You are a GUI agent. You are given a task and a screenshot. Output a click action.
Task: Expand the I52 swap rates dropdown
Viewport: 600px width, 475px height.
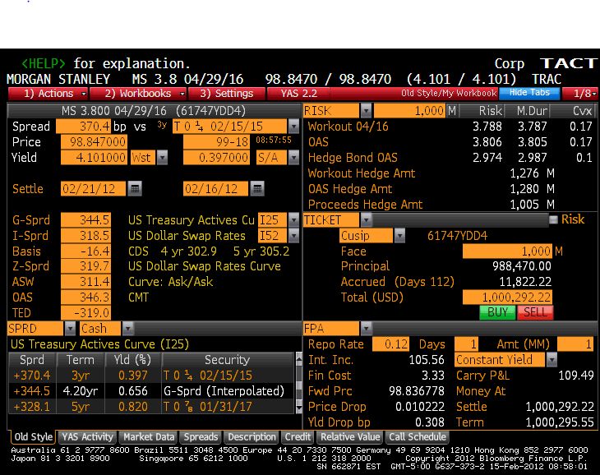(293, 236)
